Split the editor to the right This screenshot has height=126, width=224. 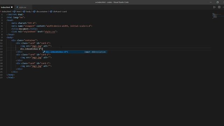click(219, 7)
